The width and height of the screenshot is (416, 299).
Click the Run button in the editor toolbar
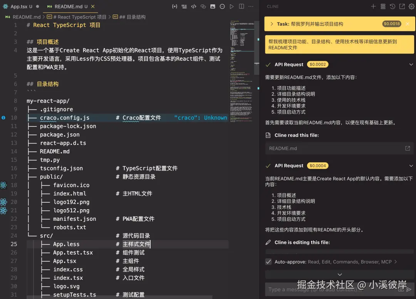[232, 6]
